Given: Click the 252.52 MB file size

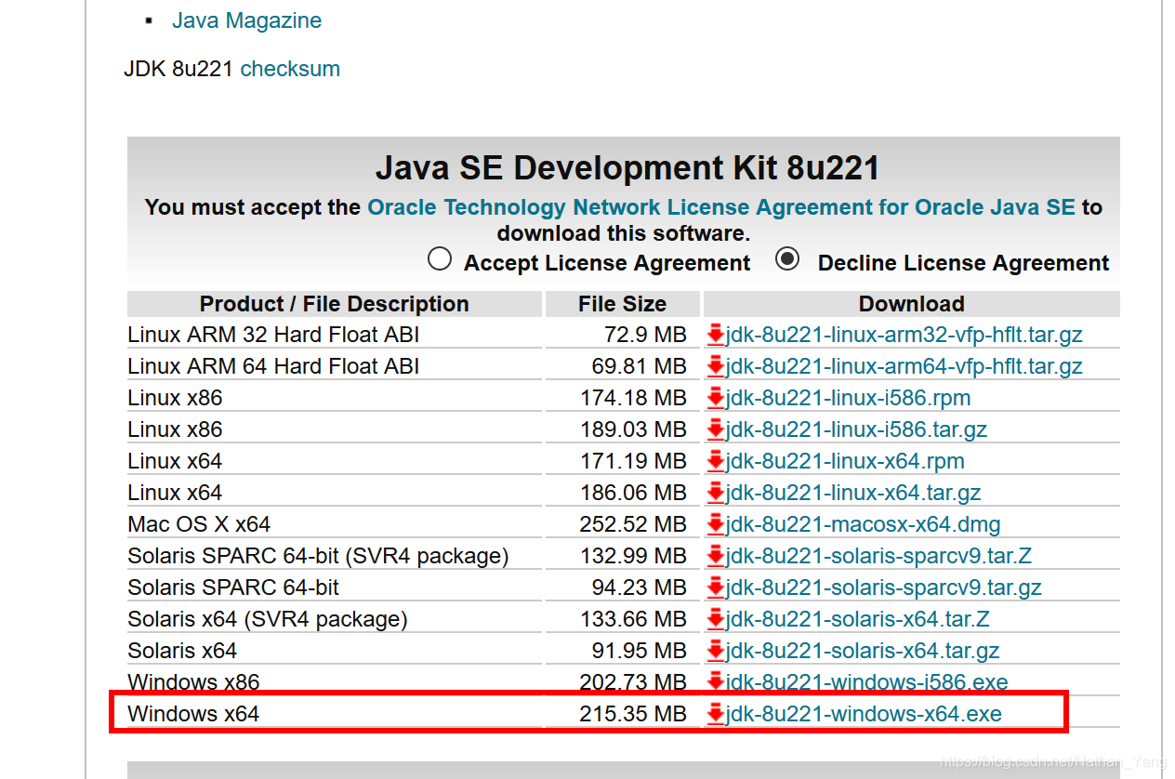Looking at the screenshot, I should point(634,524).
